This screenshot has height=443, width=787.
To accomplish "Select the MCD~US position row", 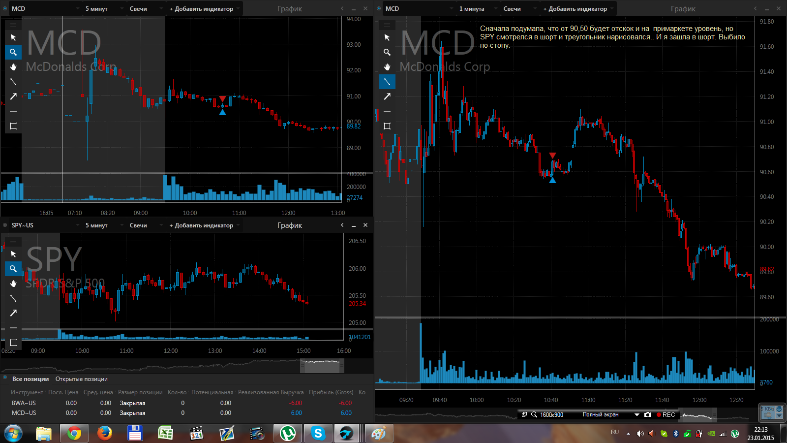I will point(187,412).
